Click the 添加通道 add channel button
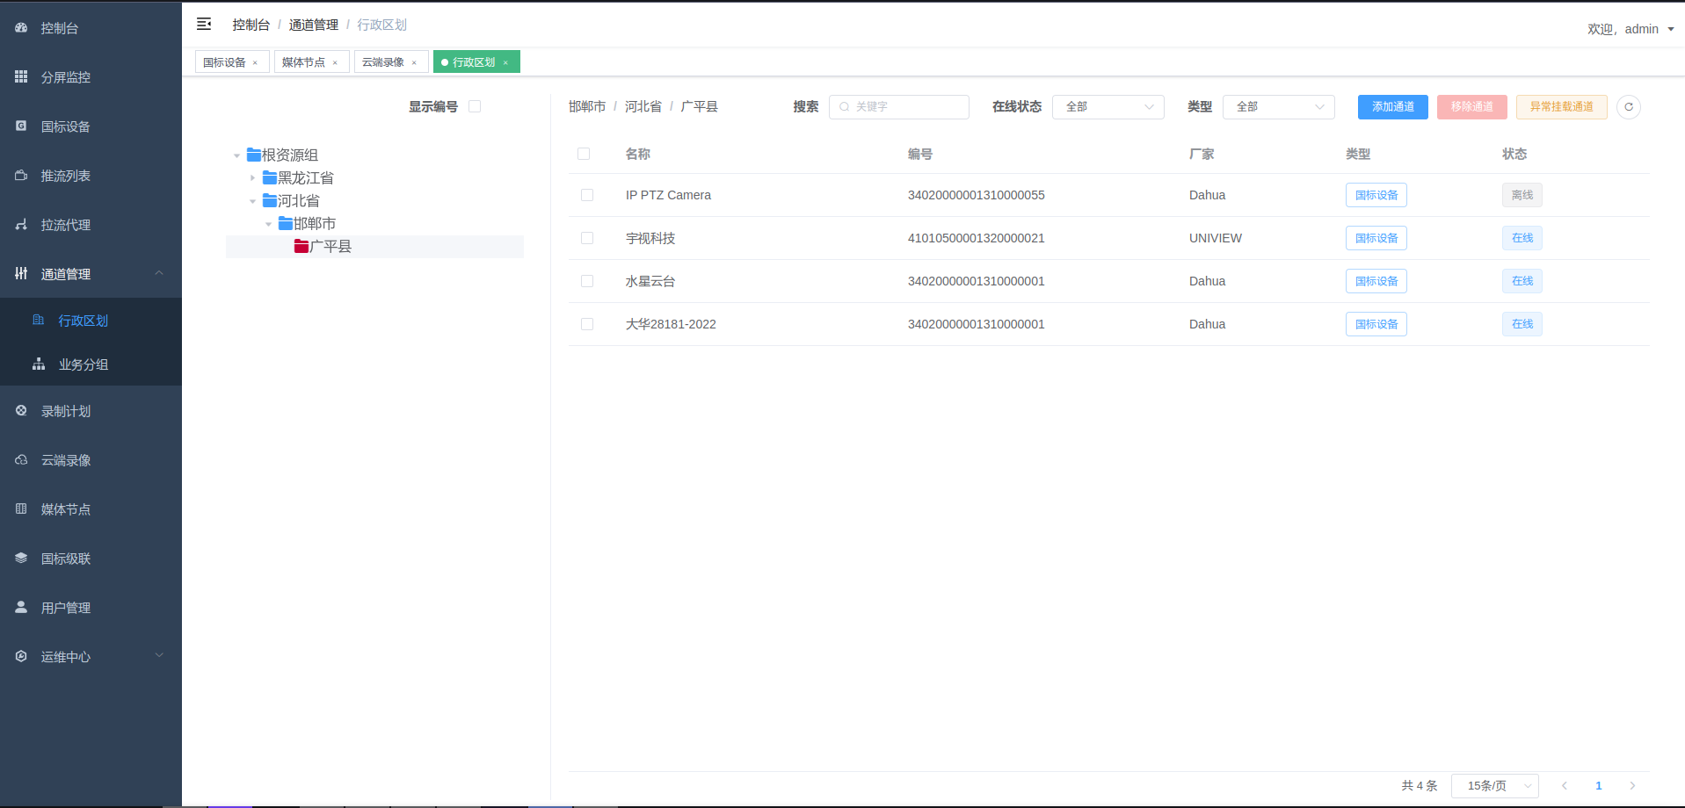1685x808 pixels. click(x=1392, y=106)
